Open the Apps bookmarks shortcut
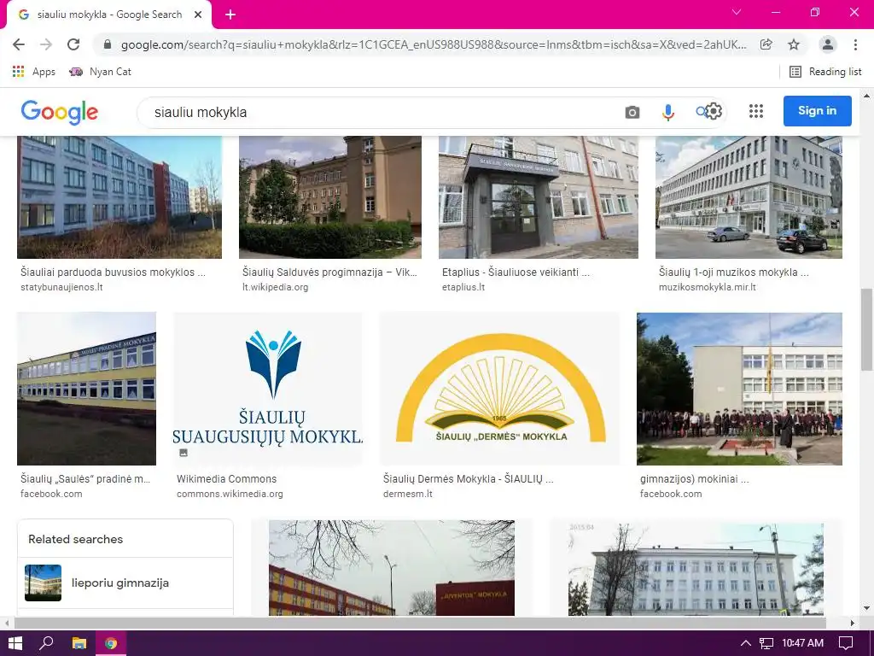 coord(34,72)
